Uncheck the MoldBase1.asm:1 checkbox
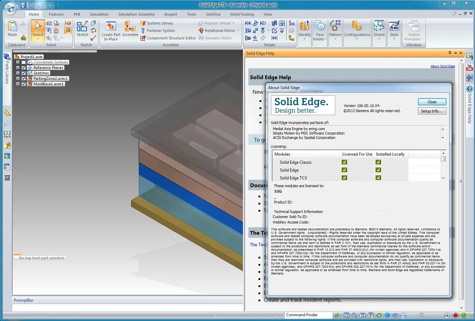The height and width of the screenshot is (321, 475). click(24, 84)
